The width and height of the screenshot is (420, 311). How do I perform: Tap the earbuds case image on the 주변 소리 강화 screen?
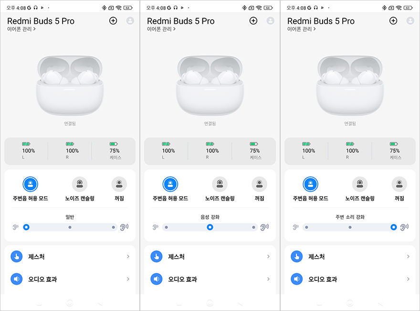[350, 86]
